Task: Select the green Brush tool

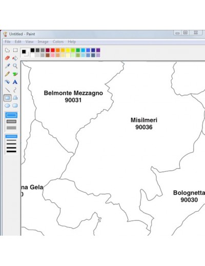Action: tap(15, 74)
